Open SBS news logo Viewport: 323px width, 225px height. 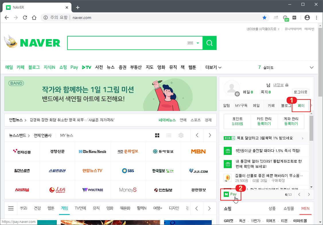(128, 171)
